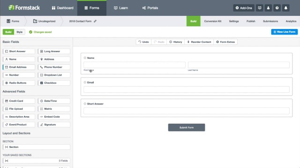Switch to the Settings tab
Image resolution: width=300 pixels, height=168 pixels.
point(234,21)
